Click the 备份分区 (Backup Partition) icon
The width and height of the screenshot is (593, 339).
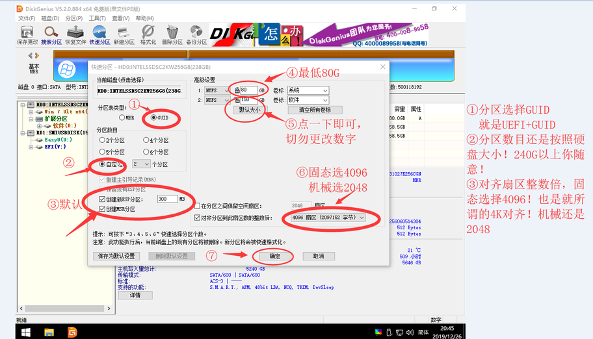pos(196,34)
